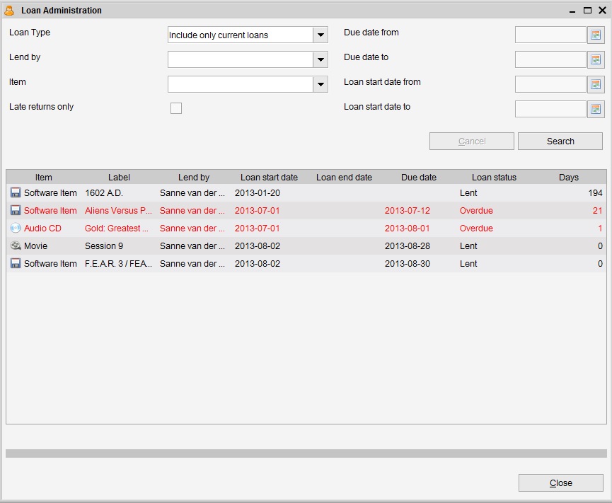The height and width of the screenshot is (503, 612).
Task: Sort by Loan start date column header
Action: point(269,178)
